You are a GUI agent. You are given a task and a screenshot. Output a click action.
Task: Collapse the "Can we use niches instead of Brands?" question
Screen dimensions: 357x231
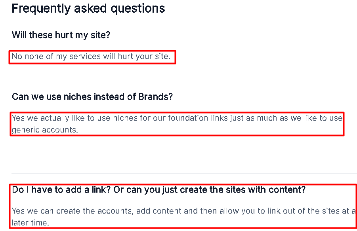tap(92, 97)
